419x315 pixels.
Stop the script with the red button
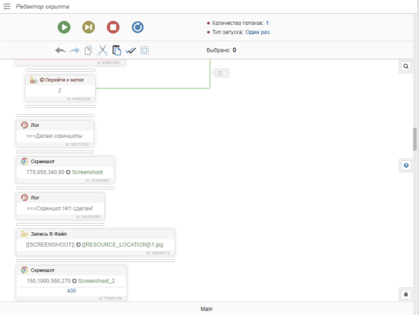[113, 27]
